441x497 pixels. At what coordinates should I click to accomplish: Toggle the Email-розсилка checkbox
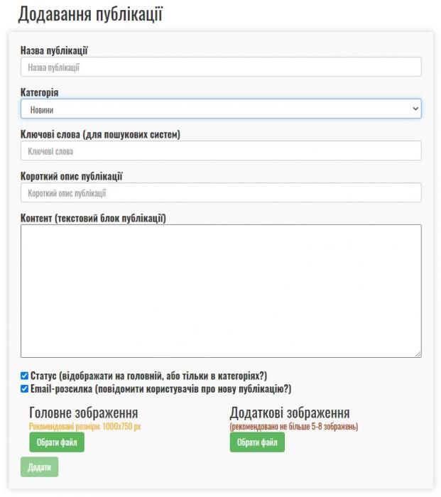(25, 389)
